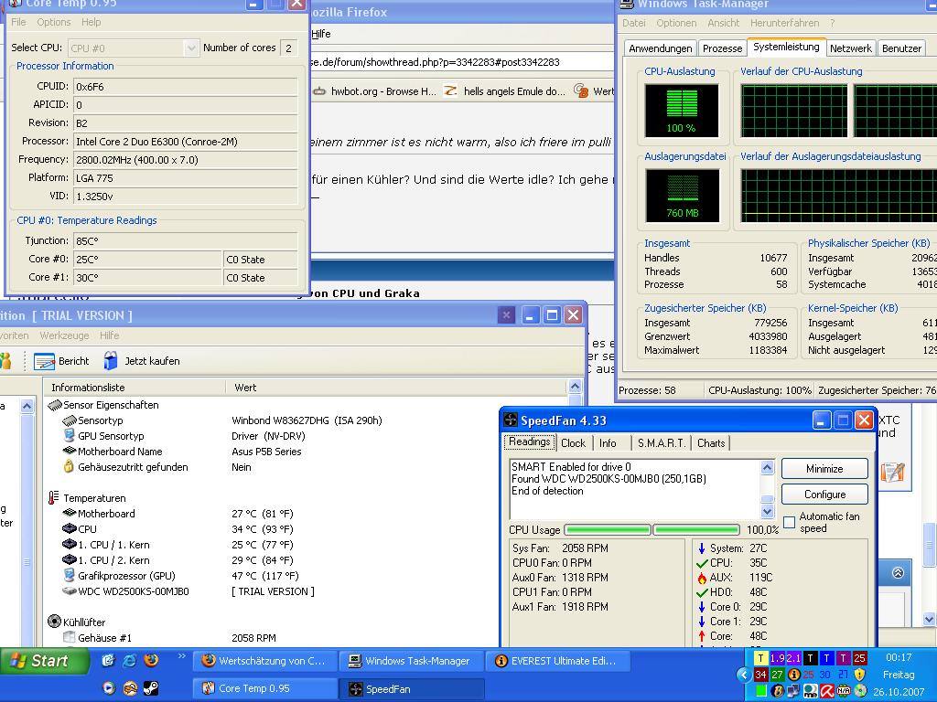This screenshot has height=702, width=937.
Task: Click the Jetzt kaufen shopping bag icon
Action: 111,360
